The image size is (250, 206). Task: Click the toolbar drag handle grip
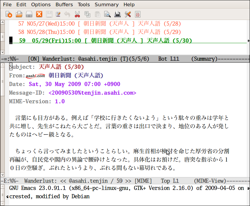pos(2,14)
